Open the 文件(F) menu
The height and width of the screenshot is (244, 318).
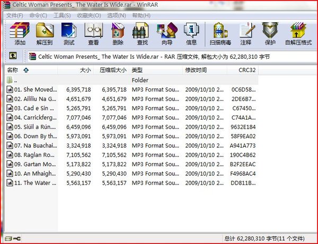point(15,15)
